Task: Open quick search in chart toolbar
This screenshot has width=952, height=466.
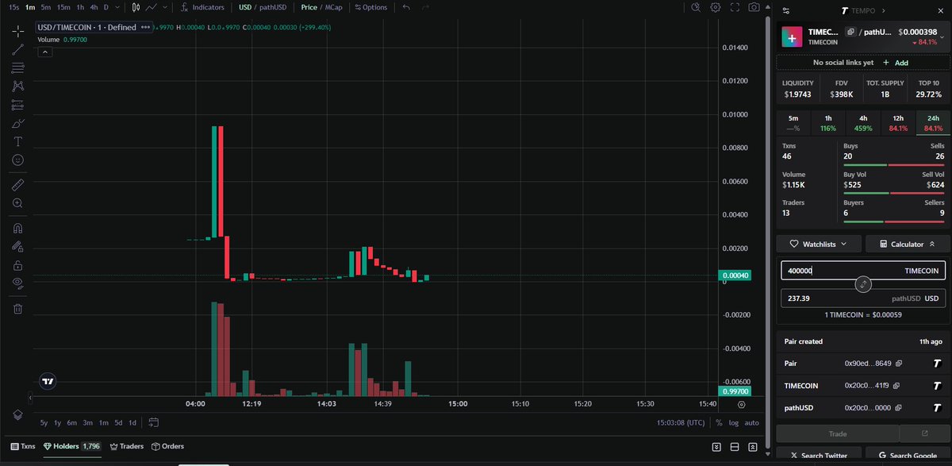Action: coord(696,7)
